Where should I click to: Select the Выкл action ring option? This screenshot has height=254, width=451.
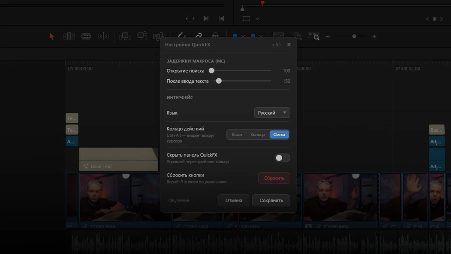pos(237,134)
